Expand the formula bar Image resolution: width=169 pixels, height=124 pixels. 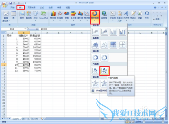click(166, 29)
